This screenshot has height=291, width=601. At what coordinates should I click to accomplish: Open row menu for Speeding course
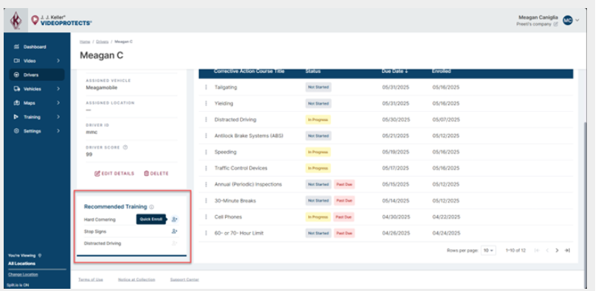click(x=206, y=152)
